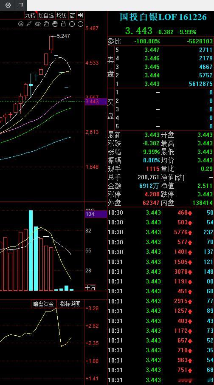
Task: Click the 量比 value 0.29
Action: (207, 169)
